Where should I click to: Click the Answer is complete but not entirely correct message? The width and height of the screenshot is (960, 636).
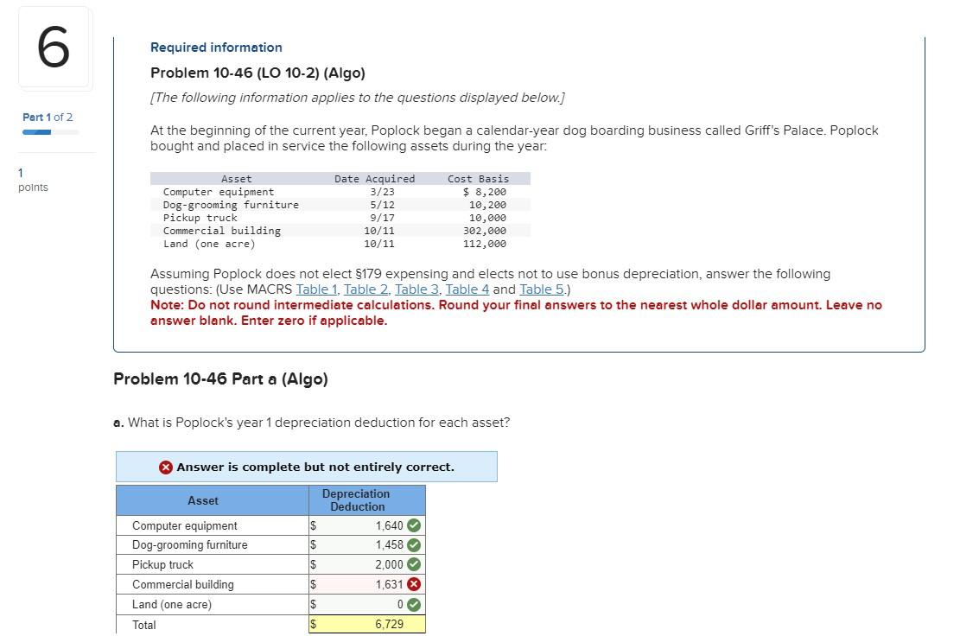315,467
